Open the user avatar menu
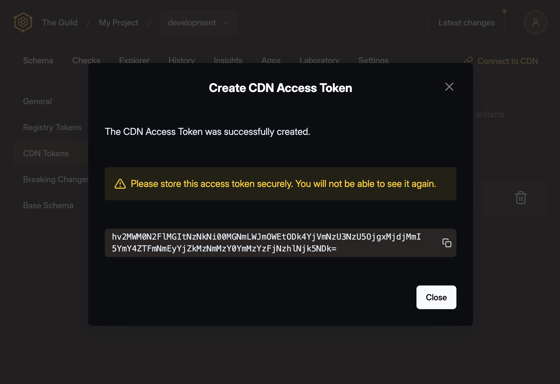 [536, 22]
